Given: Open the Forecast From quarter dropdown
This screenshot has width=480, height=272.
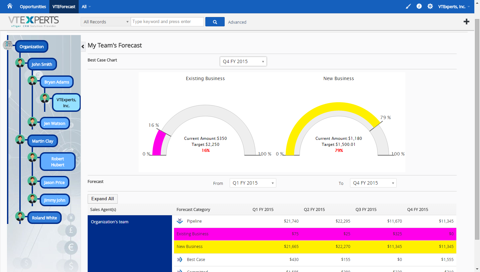Looking at the screenshot, I should coord(253,183).
